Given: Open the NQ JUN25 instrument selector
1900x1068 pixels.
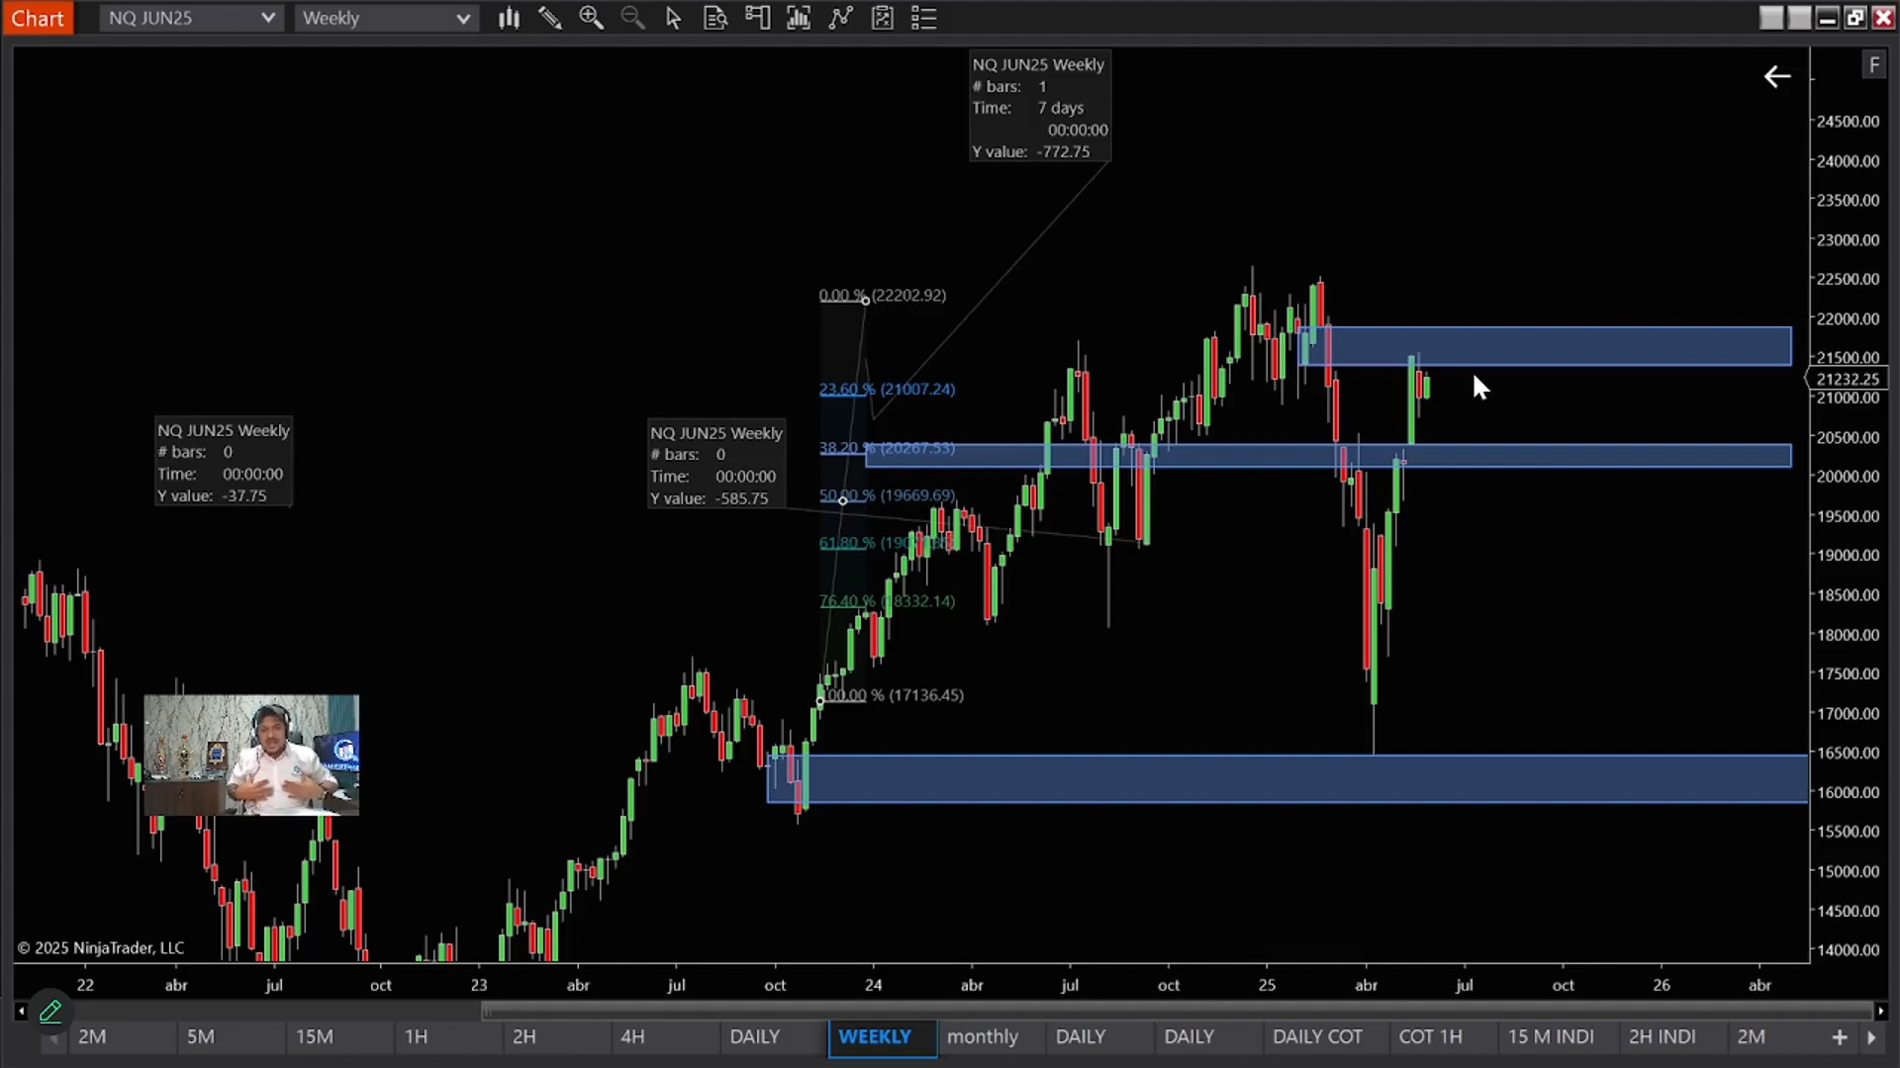Looking at the screenshot, I should click(191, 18).
